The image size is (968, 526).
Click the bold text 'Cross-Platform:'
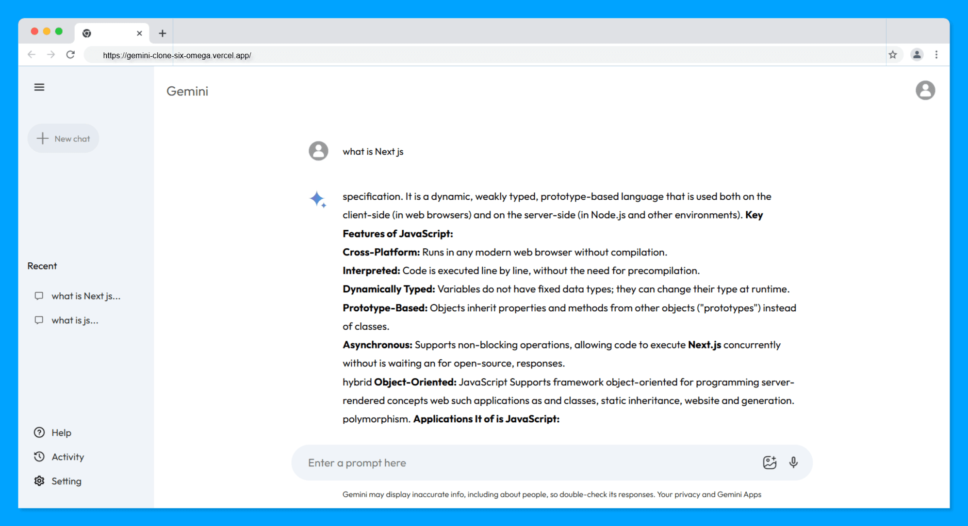click(x=381, y=253)
